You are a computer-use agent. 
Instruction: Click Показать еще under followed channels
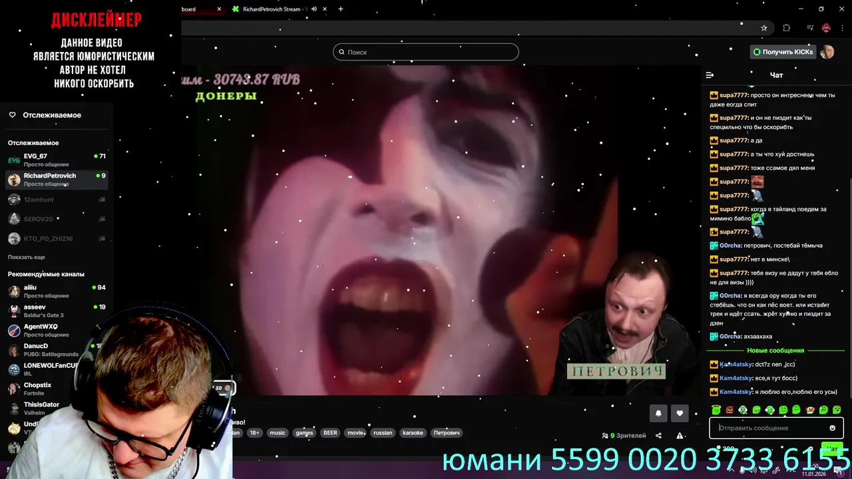27,257
